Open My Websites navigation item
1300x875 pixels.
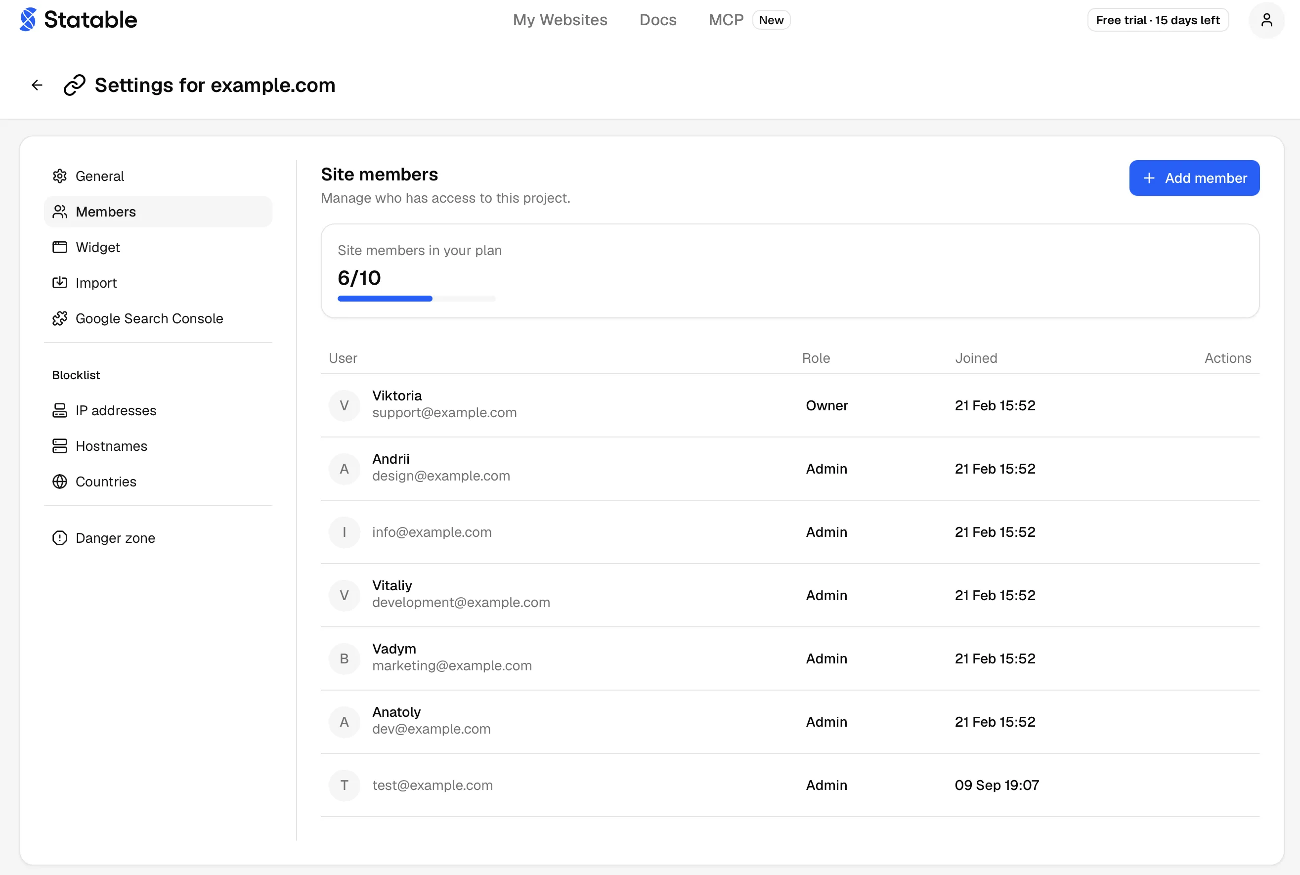(560, 20)
